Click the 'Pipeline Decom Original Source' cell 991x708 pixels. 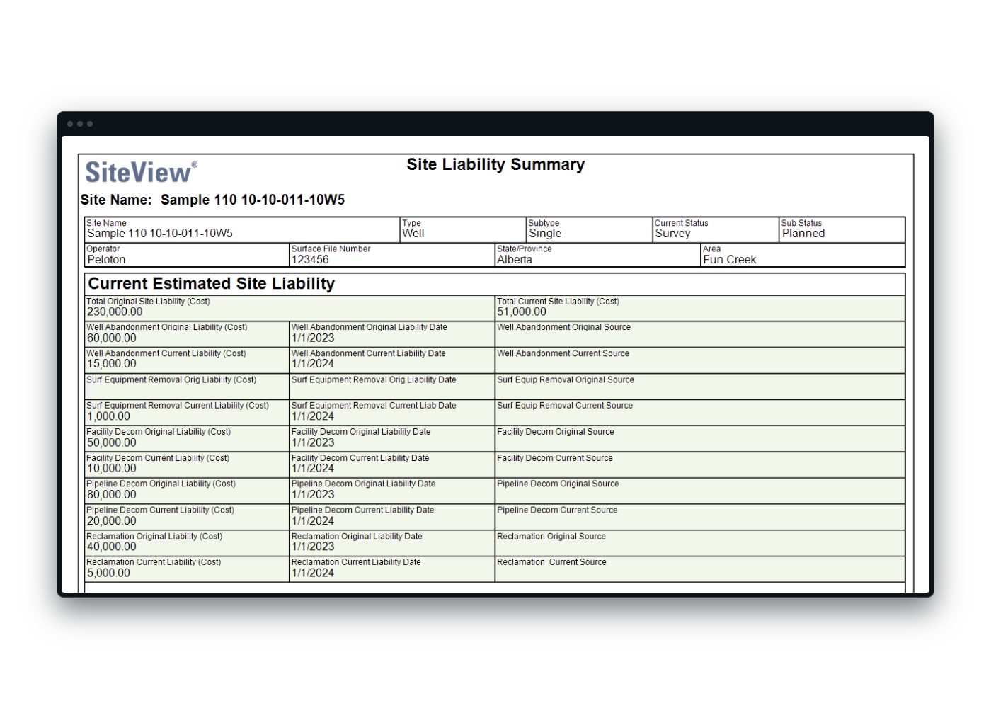[x=700, y=491]
